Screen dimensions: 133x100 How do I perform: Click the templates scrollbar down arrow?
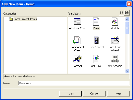127,71
